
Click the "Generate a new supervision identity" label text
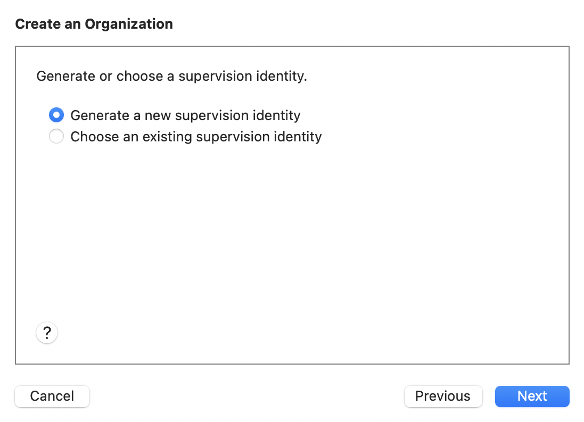(185, 115)
